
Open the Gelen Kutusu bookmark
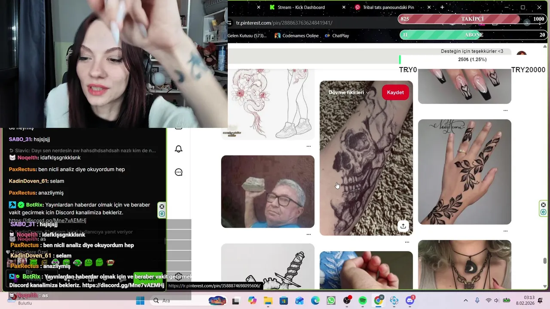[247, 36]
